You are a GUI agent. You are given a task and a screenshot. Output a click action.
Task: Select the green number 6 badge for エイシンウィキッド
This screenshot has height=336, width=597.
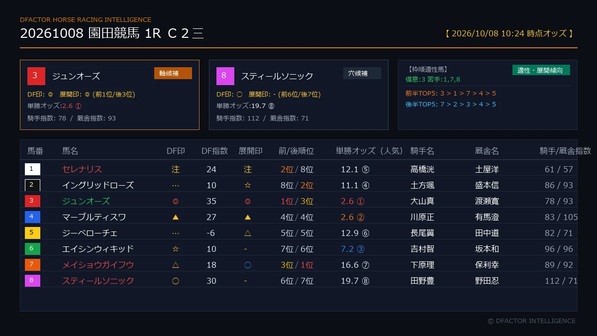[x=32, y=249]
